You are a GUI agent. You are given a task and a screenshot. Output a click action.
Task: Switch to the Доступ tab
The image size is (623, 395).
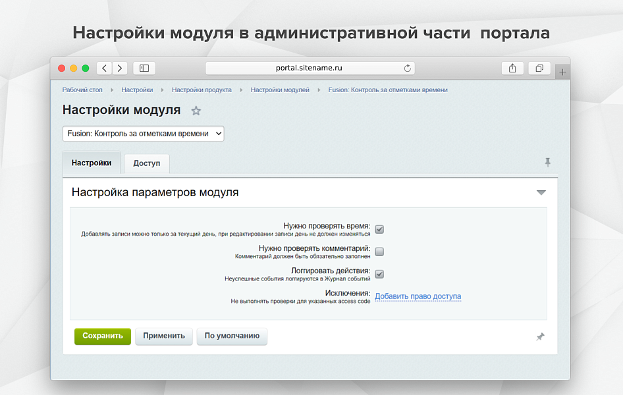point(146,163)
